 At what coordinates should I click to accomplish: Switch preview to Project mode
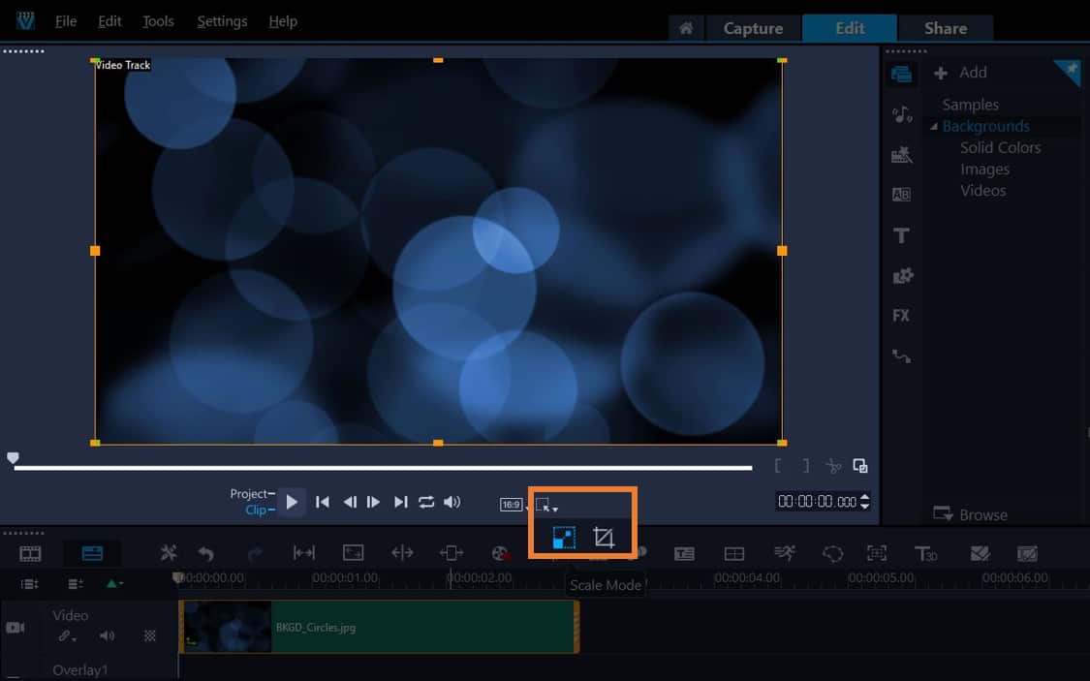tap(249, 493)
